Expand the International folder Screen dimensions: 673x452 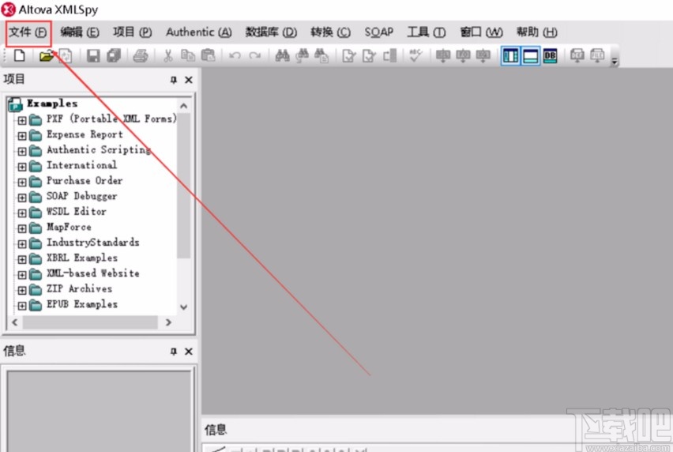(22, 167)
